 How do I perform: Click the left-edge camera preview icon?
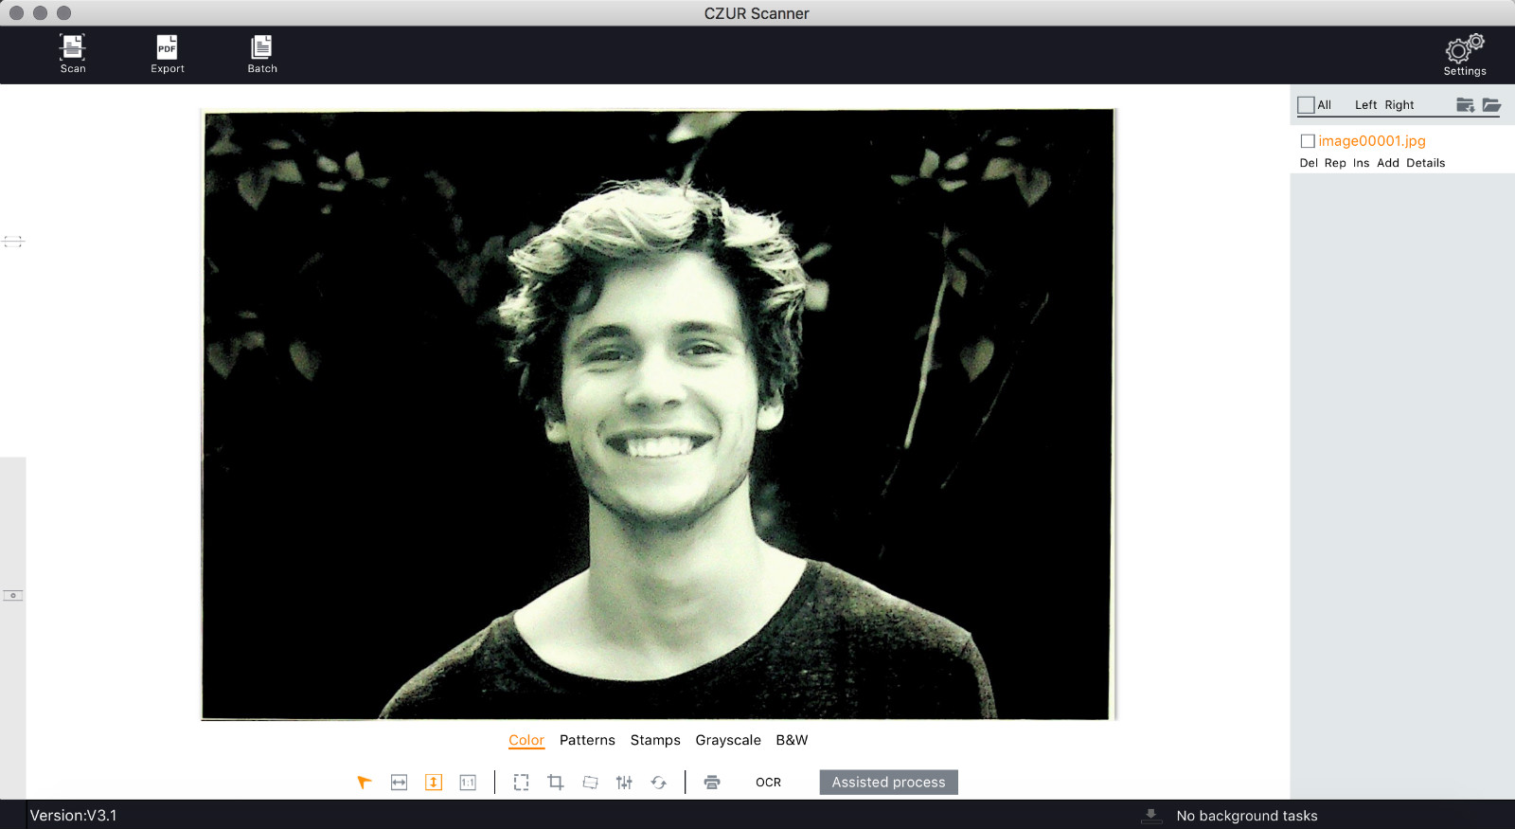[x=13, y=595]
